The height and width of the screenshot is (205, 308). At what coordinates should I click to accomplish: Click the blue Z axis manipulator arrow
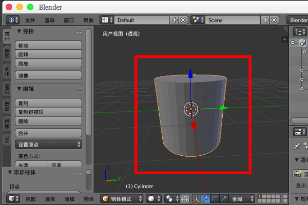tap(190, 73)
